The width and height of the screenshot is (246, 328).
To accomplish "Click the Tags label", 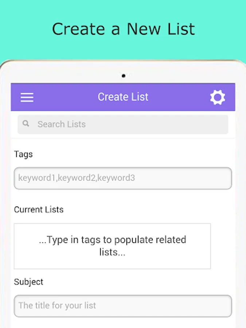I will click(x=23, y=154).
